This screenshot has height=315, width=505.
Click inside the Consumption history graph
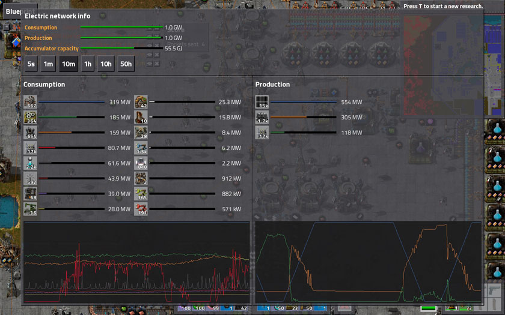tap(136, 263)
